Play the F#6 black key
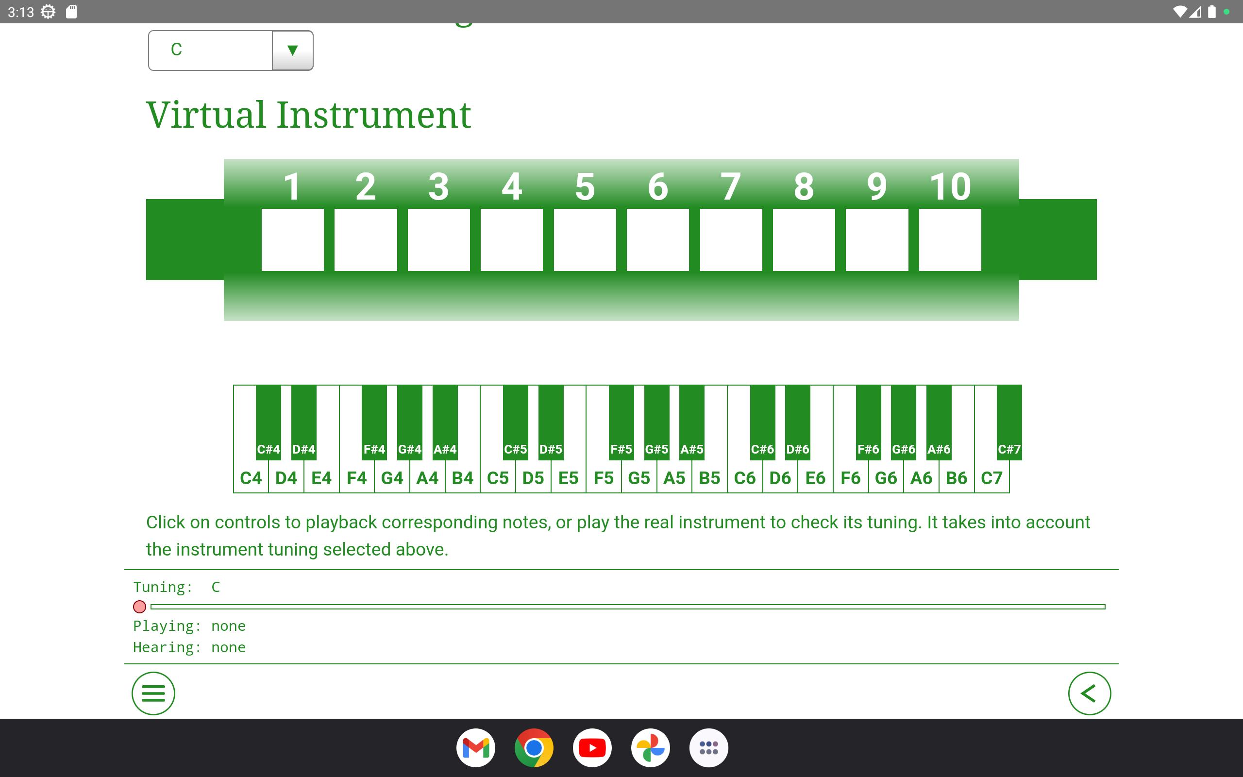 click(x=869, y=422)
